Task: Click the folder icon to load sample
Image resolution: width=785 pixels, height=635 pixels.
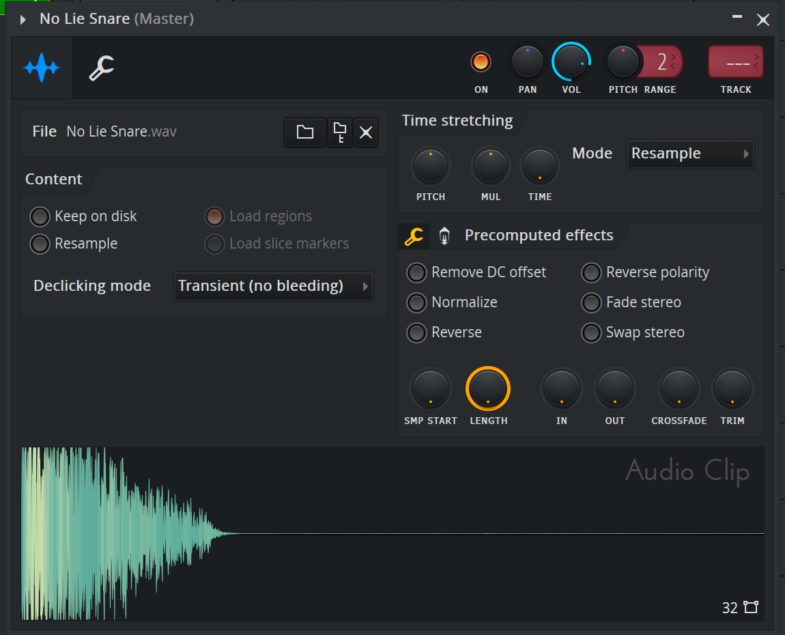Action: (x=304, y=132)
